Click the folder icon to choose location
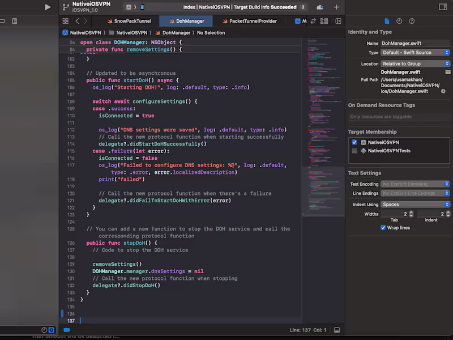This screenshot has width=453, height=340. [x=447, y=73]
